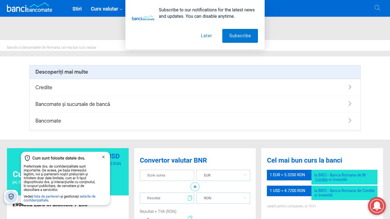This screenshot has width=390, height=219.
Task: Click the Rezultat output field
Action: pos(167,198)
